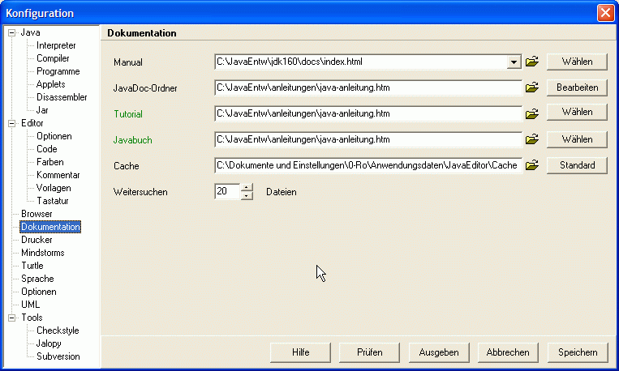The width and height of the screenshot is (619, 371).
Task: Cancel with the Abbrechen button
Action: point(508,352)
